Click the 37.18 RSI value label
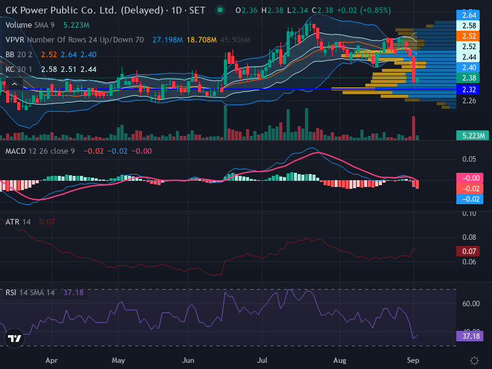The width and height of the screenshot is (492, 369). [470, 336]
